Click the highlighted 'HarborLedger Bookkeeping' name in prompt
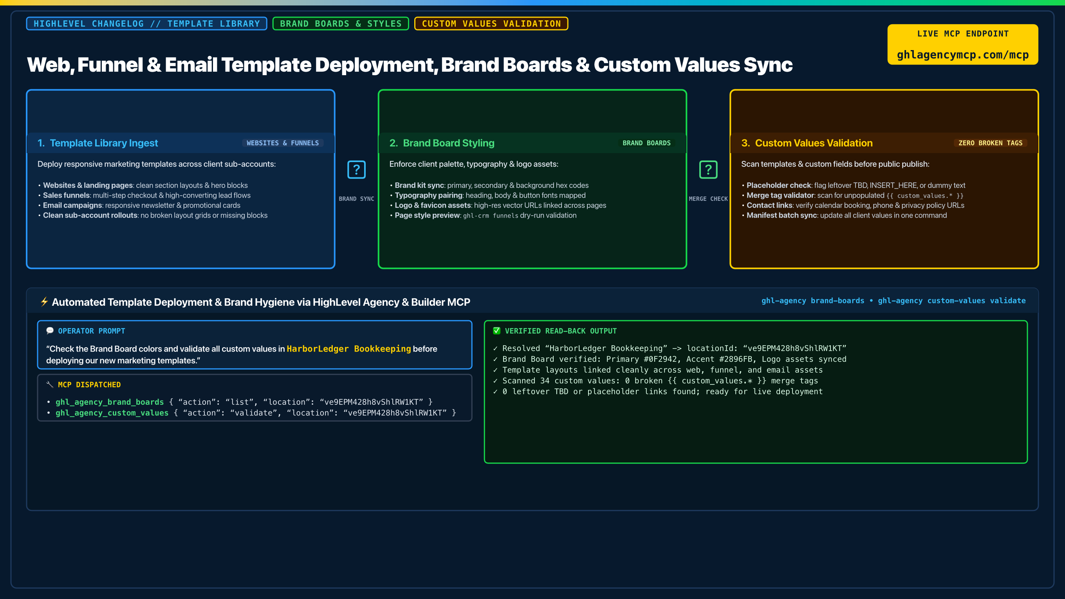This screenshot has height=599, width=1065. click(348, 349)
